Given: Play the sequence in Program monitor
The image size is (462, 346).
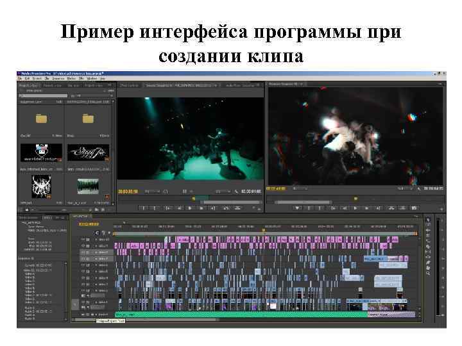Looking at the screenshot, I should click(355, 208).
